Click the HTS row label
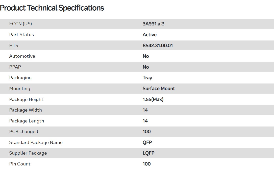Viewport: 274px width, 169px height. 14,46
